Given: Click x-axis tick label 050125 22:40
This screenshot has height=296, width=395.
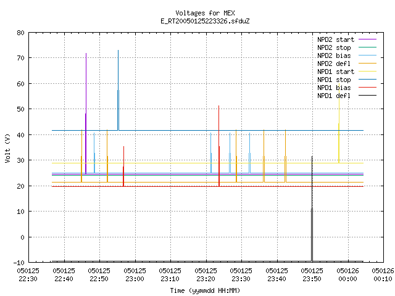Looking at the screenshot, I should 64,275.
